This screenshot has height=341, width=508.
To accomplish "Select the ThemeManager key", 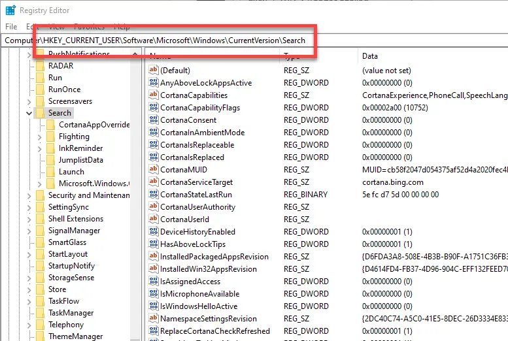I will point(75,336).
